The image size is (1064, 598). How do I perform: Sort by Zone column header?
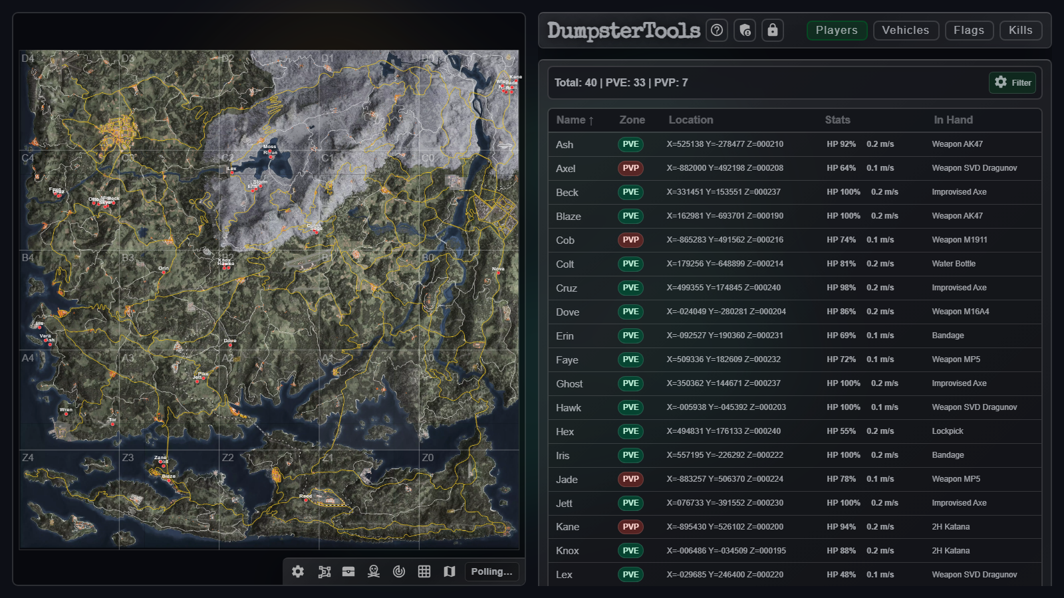pyautogui.click(x=632, y=120)
